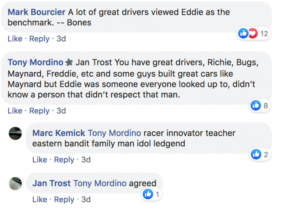288x210 pixels.
Task: Like Mark Bourcier's comment
Action: [x=15, y=39]
